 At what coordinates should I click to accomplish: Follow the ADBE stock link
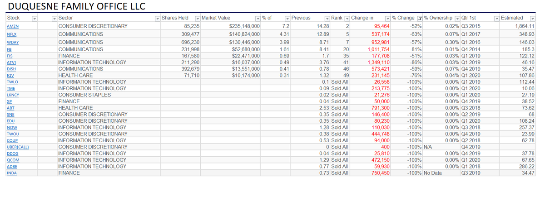click(12, 168)
